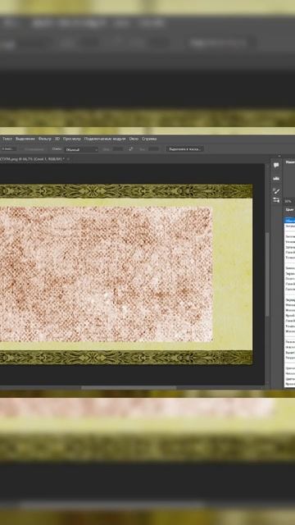
Task: Click the canvas vertical scrollbar
Action: pyautogui.click(x=267, y=274)
